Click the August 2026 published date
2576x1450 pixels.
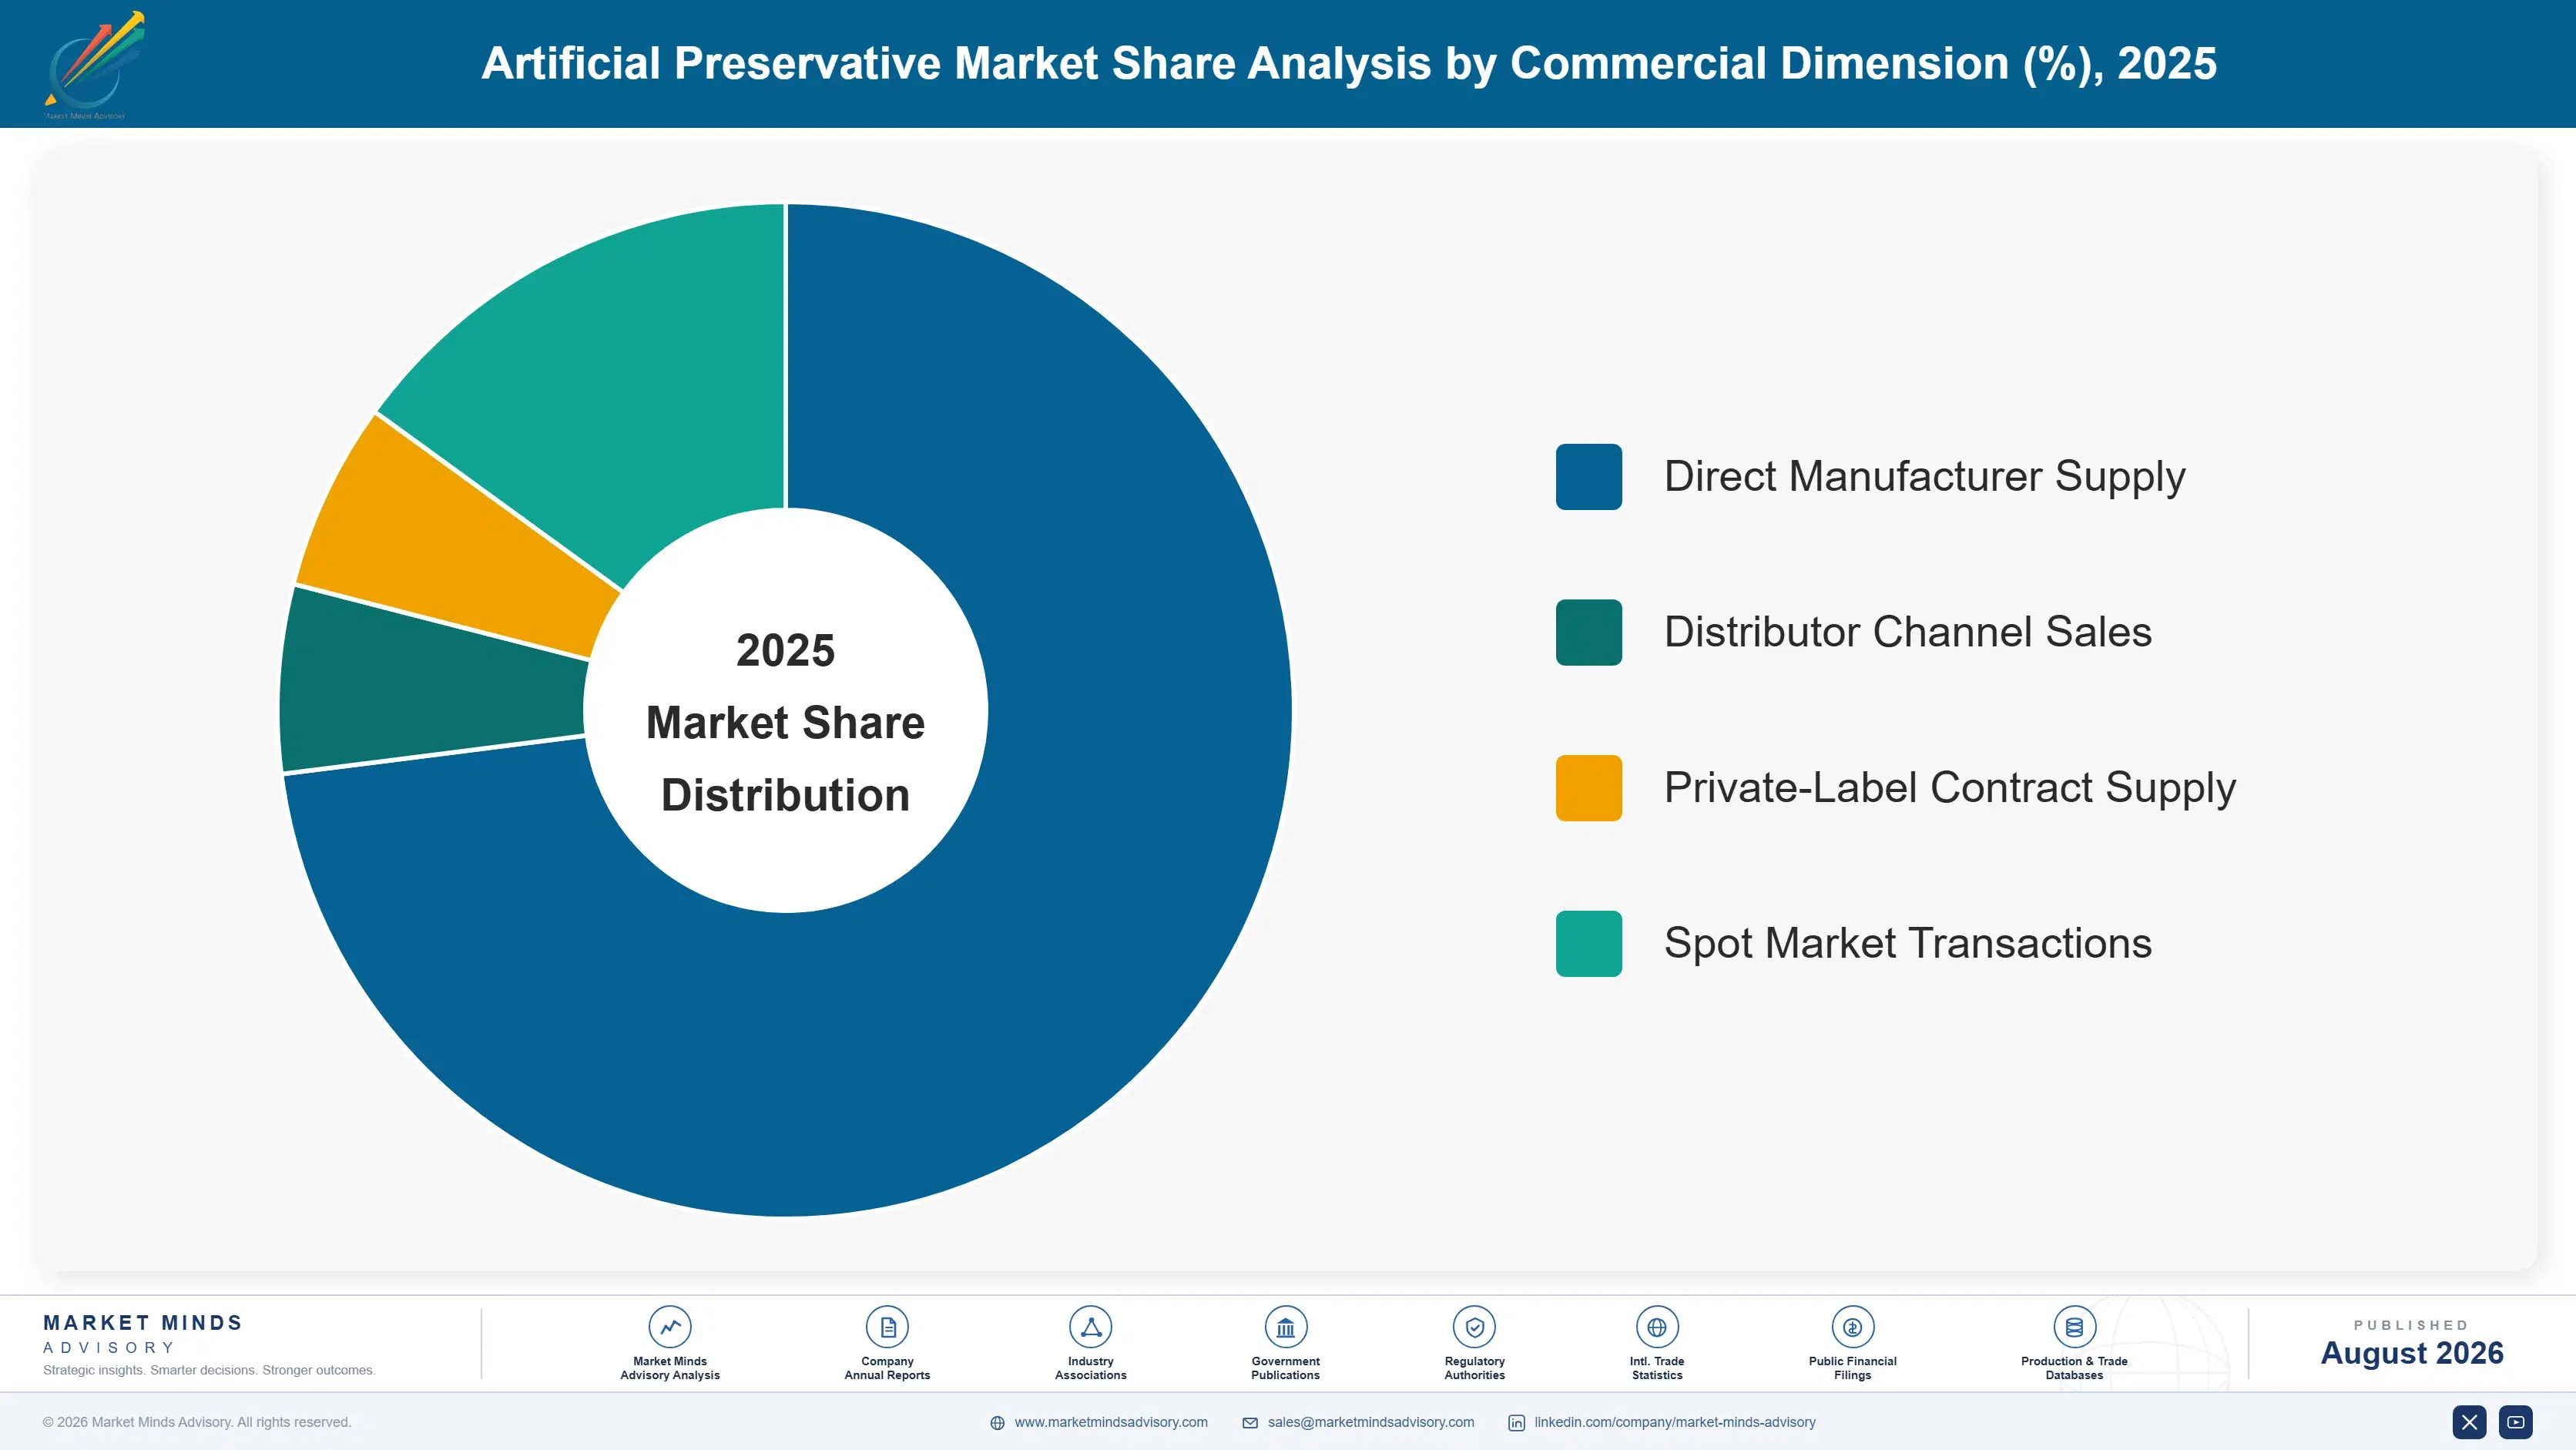click(2412, 1353)
